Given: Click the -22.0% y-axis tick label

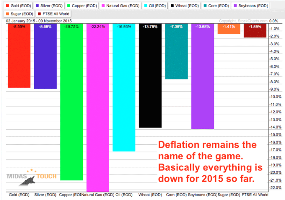Looking at the screenshot, I should 275,188.
